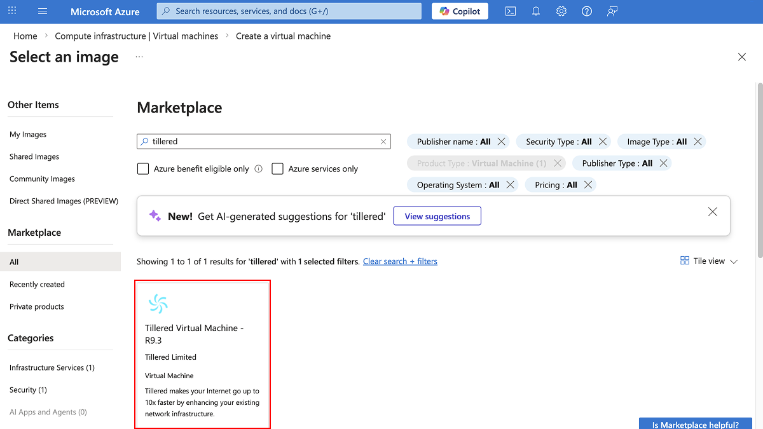Click the Tillered publisher logo on the tile
This screenshot has width=763, height=429.
coord(158,303)
